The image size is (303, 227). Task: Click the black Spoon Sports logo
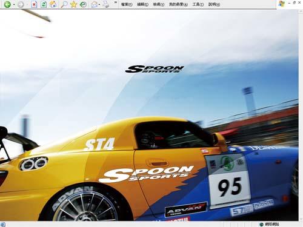[x=155, y=69]
